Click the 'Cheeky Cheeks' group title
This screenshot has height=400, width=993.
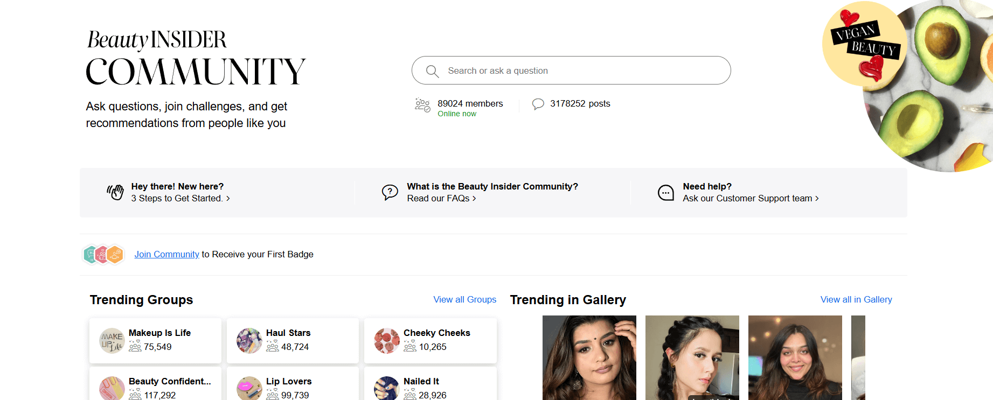point(437,333)
